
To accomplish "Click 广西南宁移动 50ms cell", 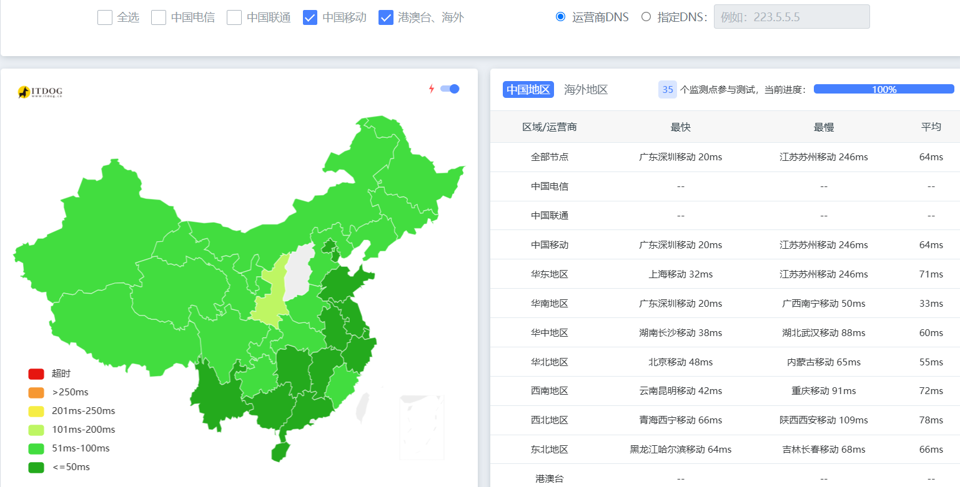I will pyautogui.click(x=824, y=304).
